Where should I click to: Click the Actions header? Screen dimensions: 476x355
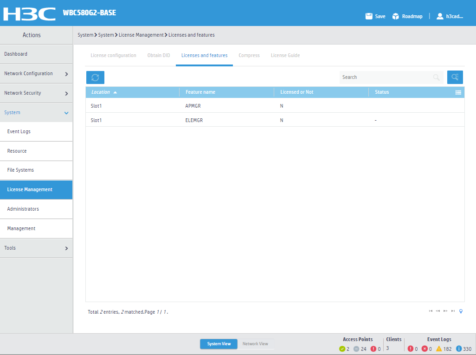(32, 35)
